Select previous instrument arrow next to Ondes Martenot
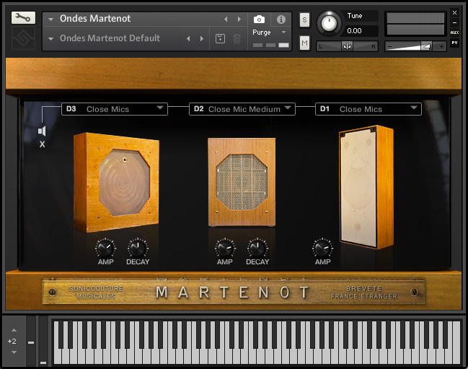The image size is (468, 369). click(x=226, y=19)
